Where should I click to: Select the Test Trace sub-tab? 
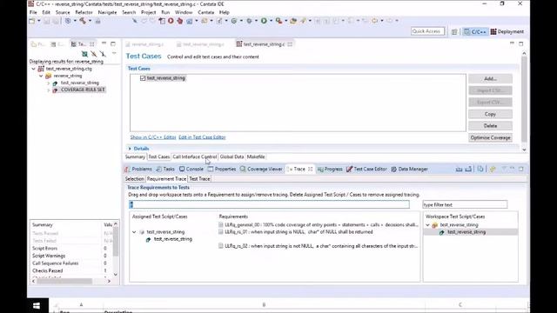point(199,179)
